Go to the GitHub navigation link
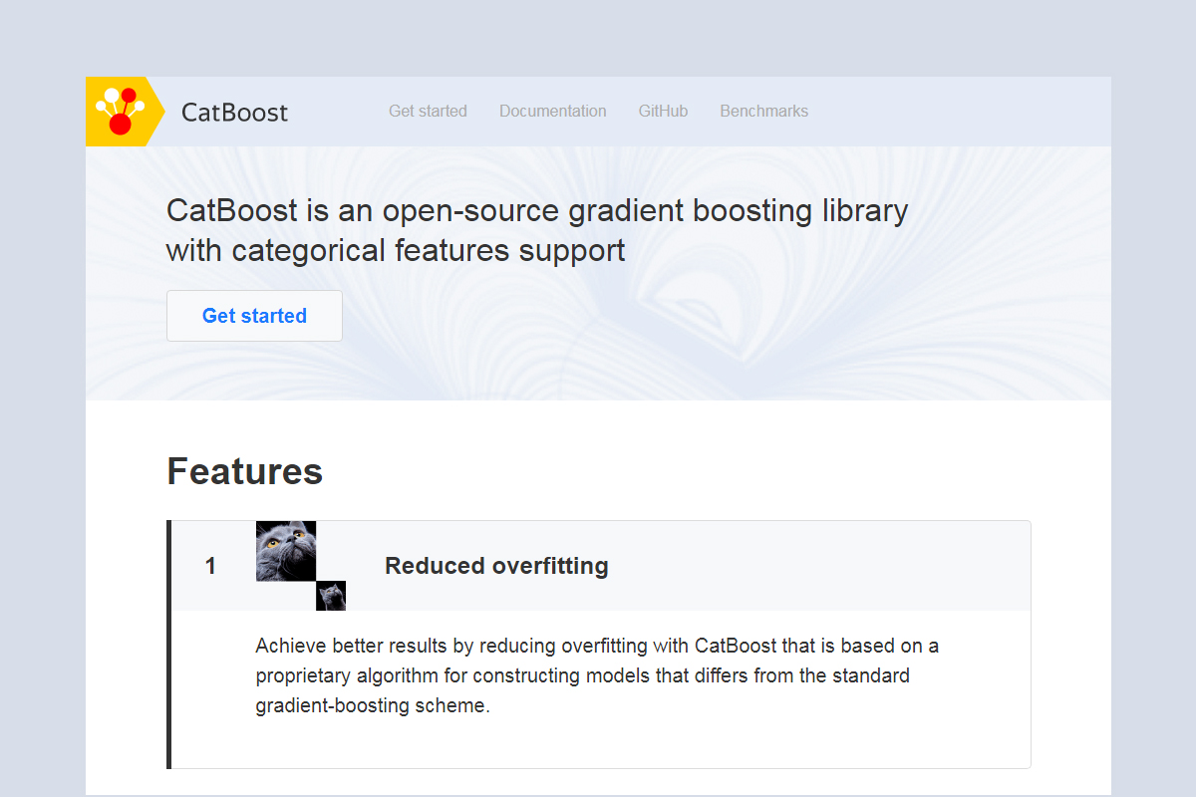Image resolution: width=1196 pixels, height=797 pixels. [x=663, y=112]
